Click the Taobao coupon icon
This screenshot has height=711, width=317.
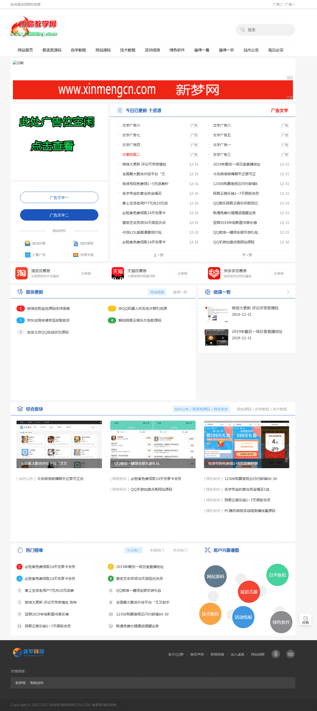(x=22, y=273)
